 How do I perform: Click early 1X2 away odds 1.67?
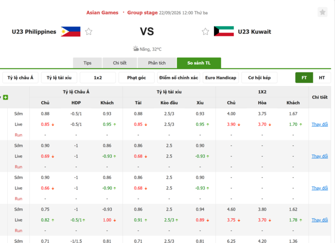tap(293, 114)
